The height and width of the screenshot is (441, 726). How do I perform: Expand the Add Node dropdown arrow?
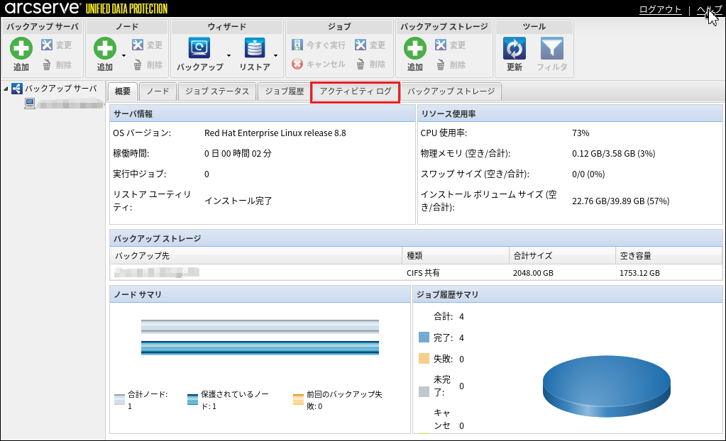point(124,55)
